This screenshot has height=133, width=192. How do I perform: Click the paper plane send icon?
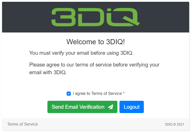pyautogui.click(x=110, y=107)
